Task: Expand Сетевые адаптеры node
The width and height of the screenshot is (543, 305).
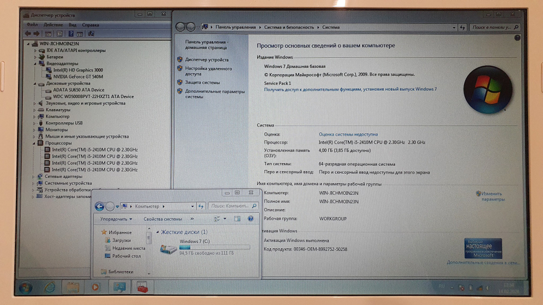Action: coord(34,177)
